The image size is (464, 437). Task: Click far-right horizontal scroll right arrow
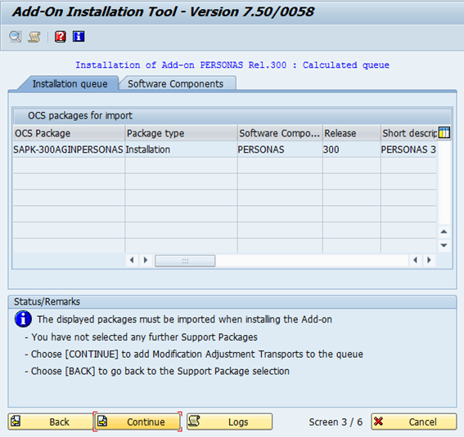click(x=429, y=260)
